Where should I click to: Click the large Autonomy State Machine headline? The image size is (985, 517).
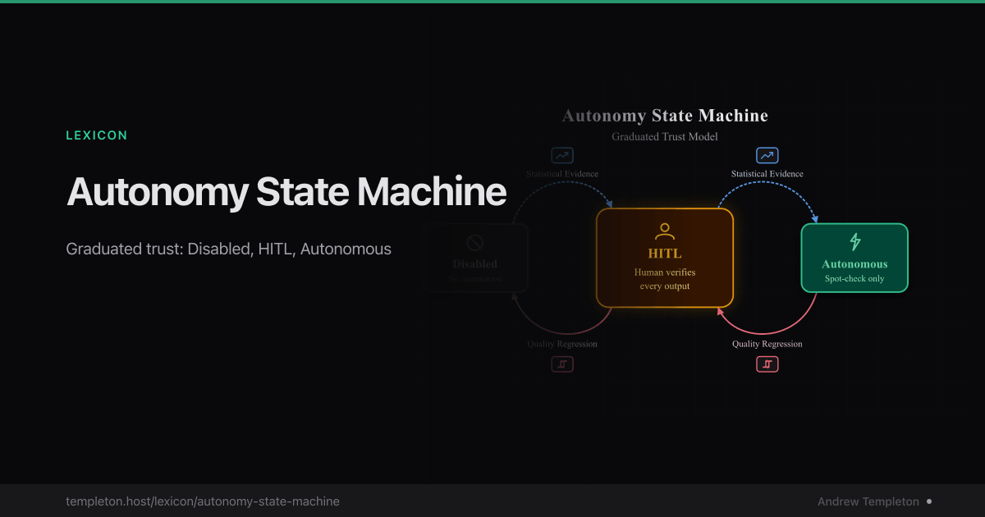pos(286,192)
